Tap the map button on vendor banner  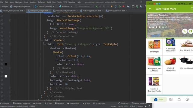[x=191, y=31]
